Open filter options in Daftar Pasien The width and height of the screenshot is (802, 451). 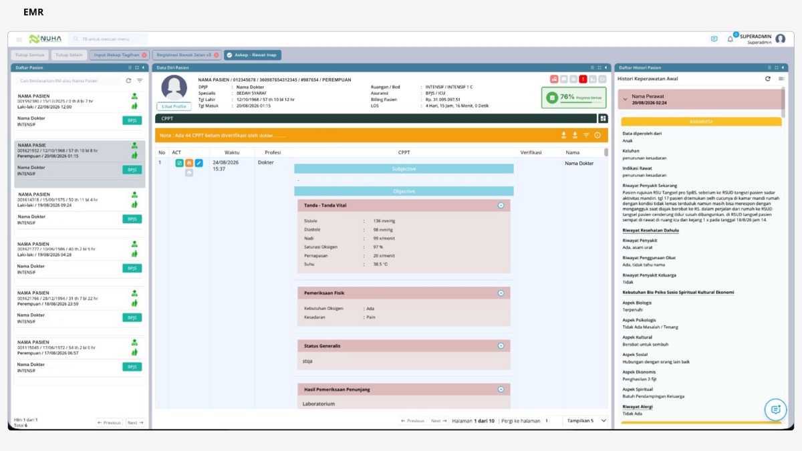click(x=140, y=81)
